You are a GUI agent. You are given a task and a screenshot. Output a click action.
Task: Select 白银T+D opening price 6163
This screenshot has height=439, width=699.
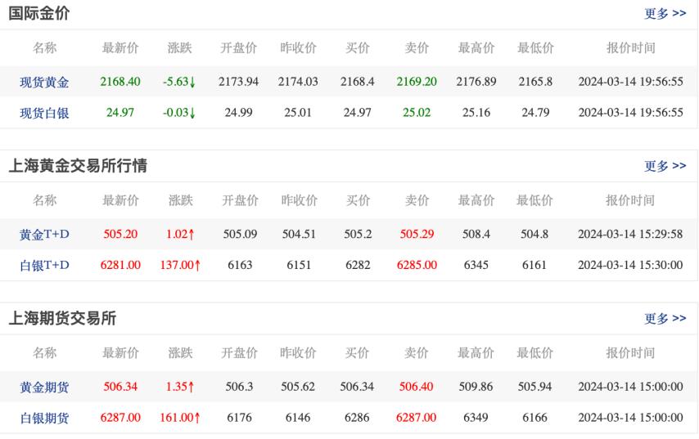(x=240, y=265)
